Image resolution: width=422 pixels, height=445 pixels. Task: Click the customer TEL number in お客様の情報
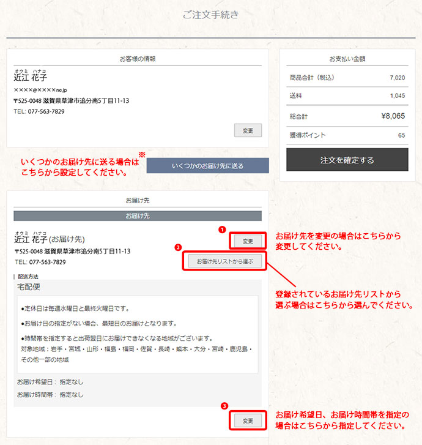(x=39, y=111)
